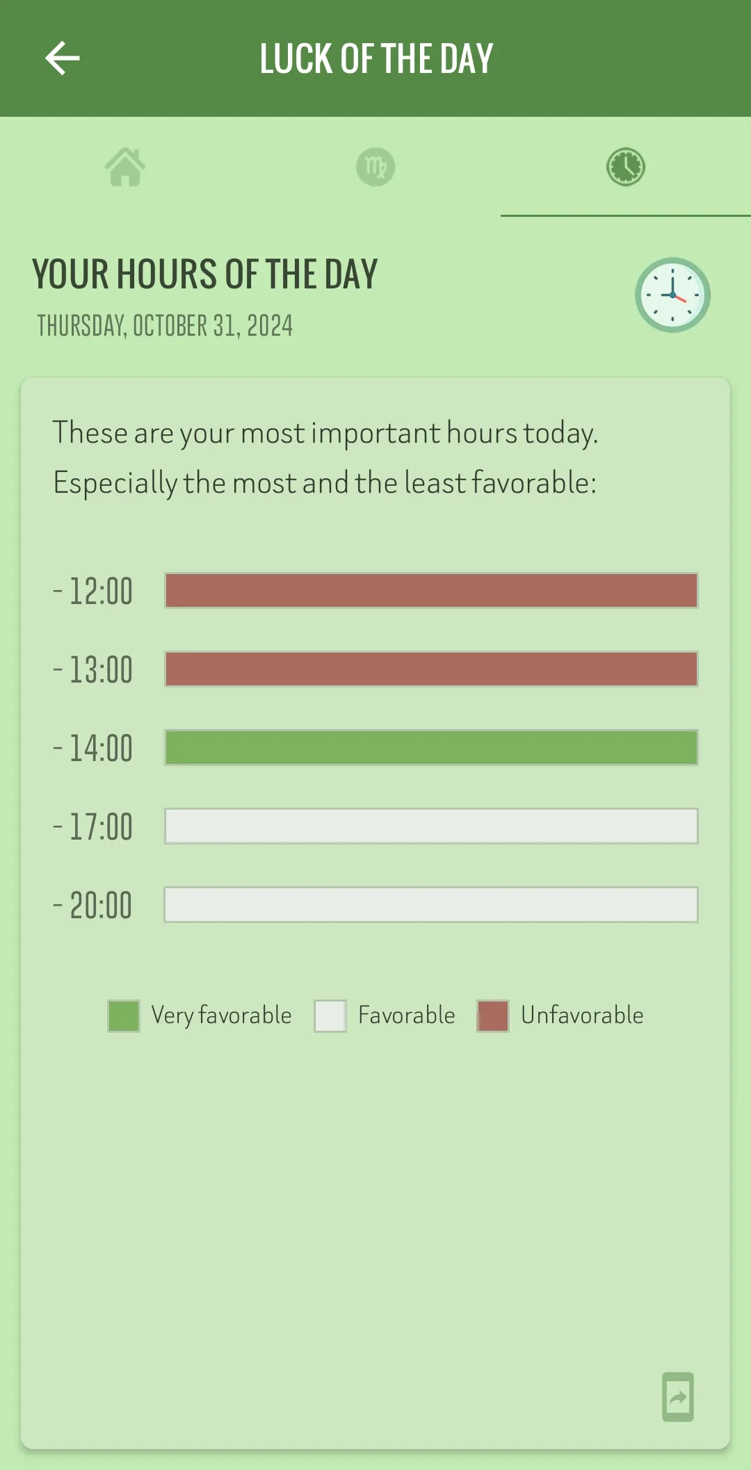Tap the 'Your Hours of the Day' heading
The width and height of the screenshot is (751, 1470).
[204, 274]
